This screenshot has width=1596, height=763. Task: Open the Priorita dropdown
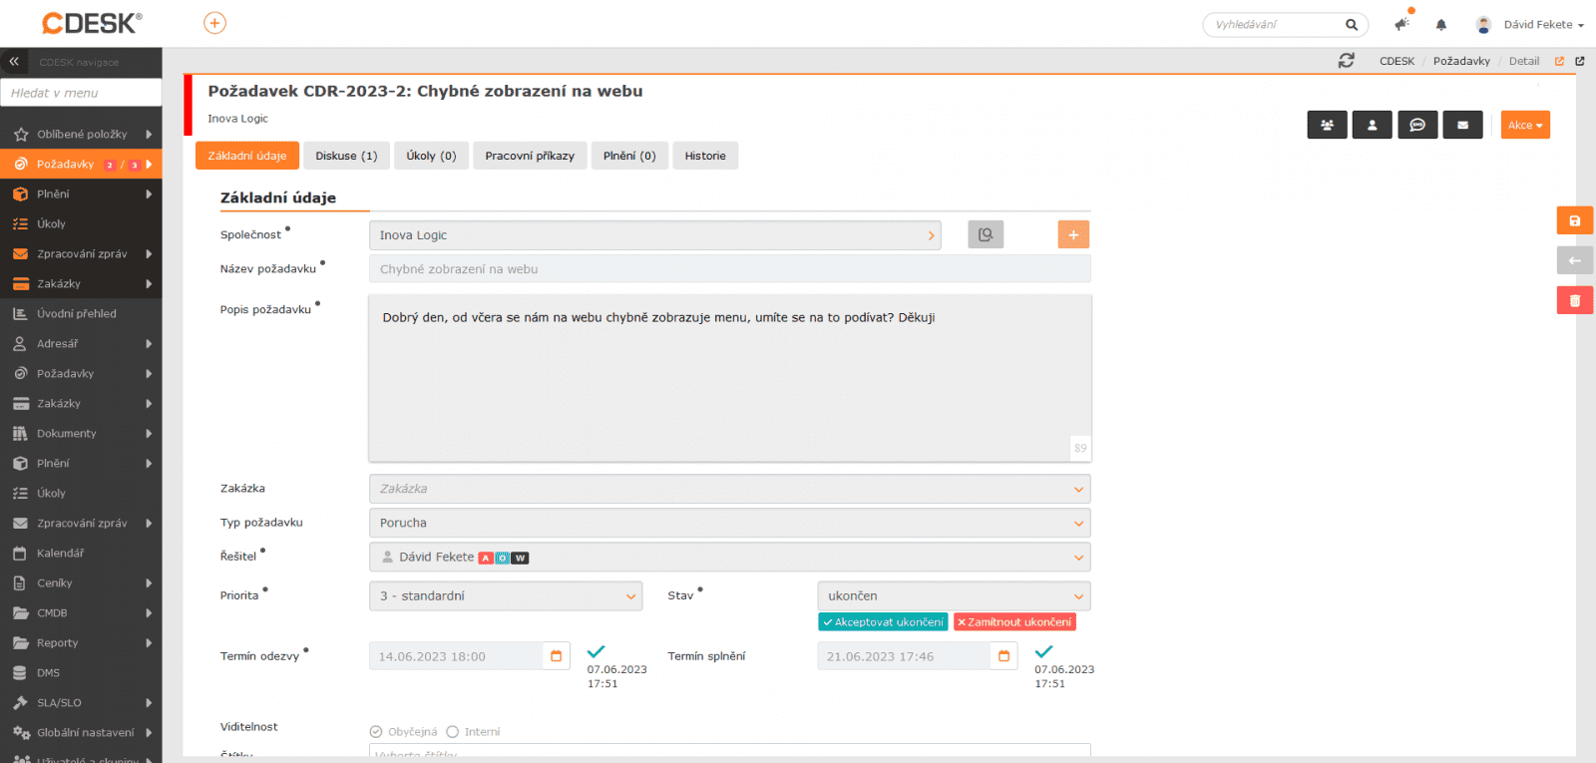(x=506, y=596)
